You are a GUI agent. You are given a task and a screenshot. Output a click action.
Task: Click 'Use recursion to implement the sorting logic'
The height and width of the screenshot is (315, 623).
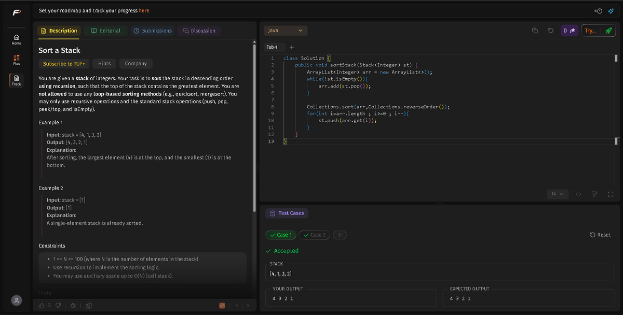(x=106, y=267)
